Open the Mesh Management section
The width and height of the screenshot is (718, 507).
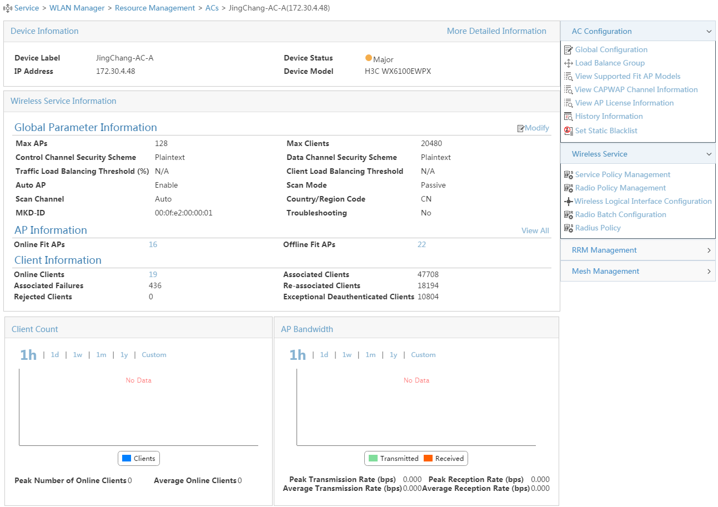(638, 272)
